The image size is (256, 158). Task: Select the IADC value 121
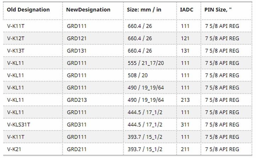(x=185, y=39)
